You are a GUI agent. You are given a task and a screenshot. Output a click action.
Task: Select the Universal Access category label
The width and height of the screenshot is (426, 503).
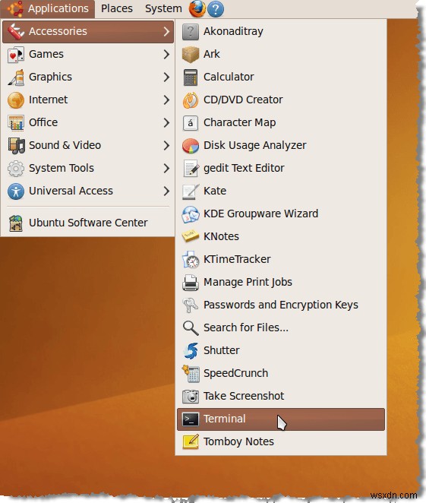(x=71, y=191)
